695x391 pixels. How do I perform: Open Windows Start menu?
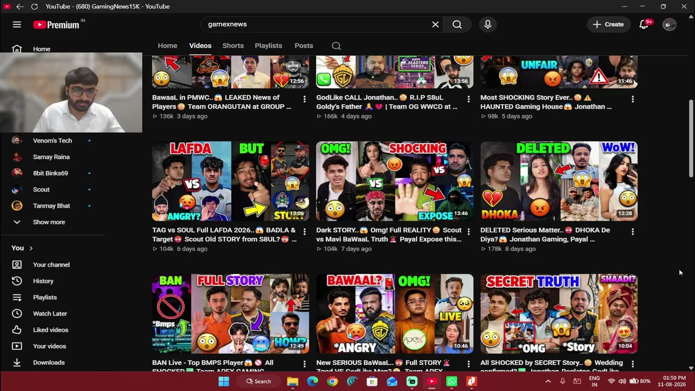[224, 381]
